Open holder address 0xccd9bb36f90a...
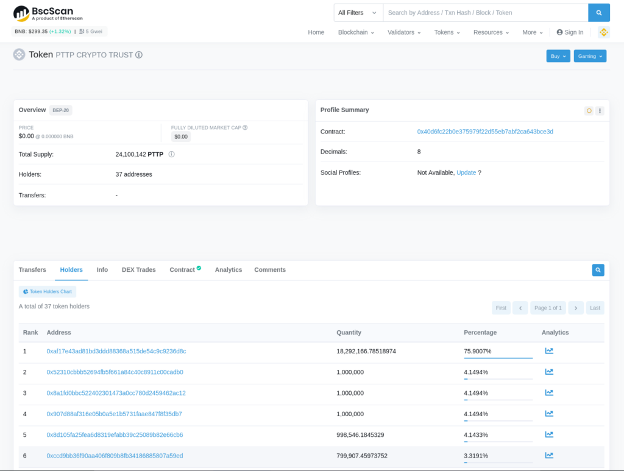The image size is (624, 471). (x=115, y=456)
